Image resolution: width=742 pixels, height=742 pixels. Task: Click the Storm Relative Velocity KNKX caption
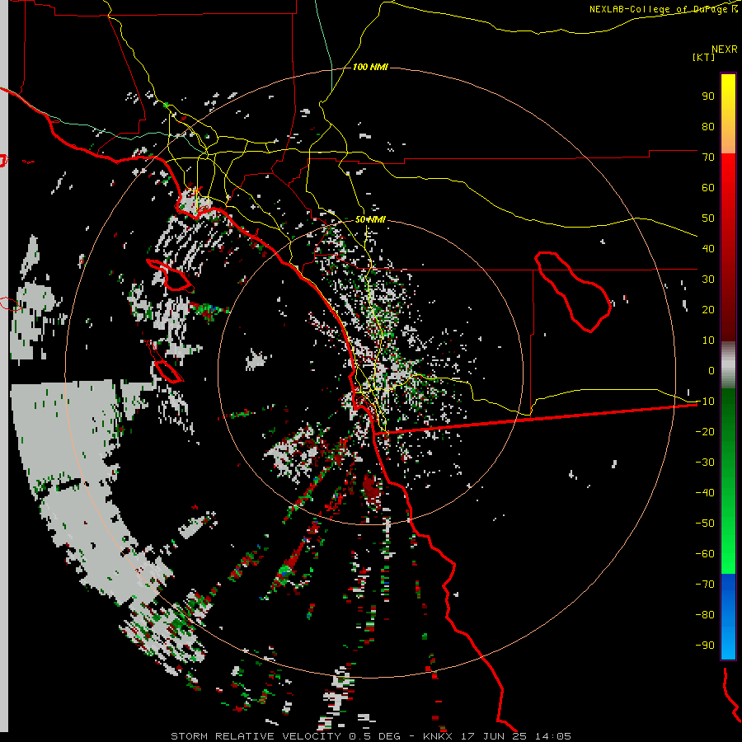[x=371, y=736]
